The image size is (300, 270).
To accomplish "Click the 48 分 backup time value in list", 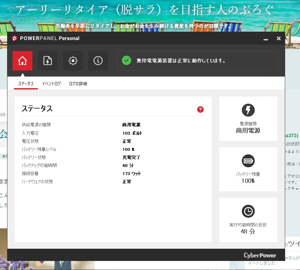I will tap(128, 165).
